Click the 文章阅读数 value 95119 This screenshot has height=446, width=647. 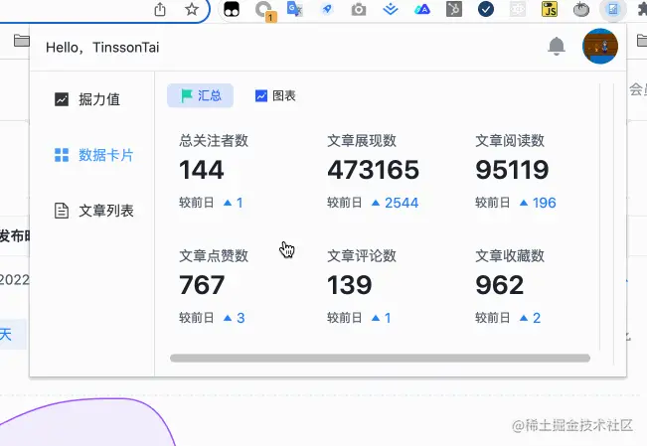click(512, 170)
